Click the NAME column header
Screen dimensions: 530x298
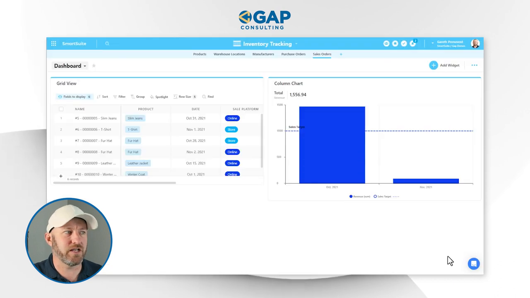[80, 109]
